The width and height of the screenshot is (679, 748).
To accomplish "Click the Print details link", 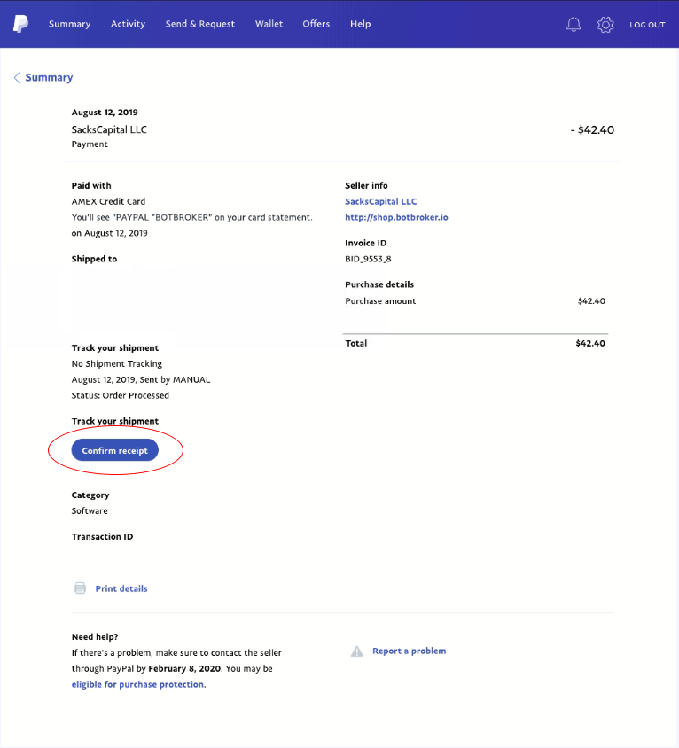I will (121, 588).
